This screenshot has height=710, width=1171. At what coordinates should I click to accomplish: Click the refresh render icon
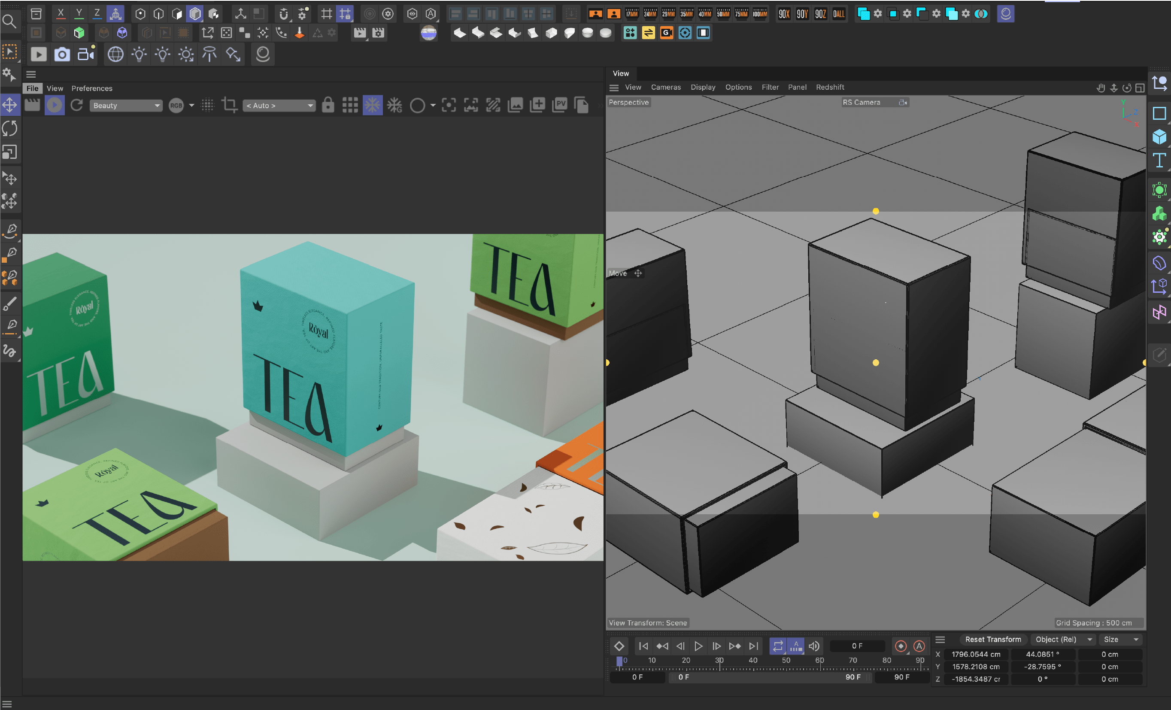76,105
